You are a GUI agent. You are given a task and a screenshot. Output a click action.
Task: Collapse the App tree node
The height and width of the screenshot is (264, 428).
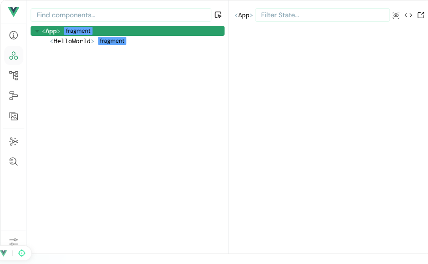[37, 30]
